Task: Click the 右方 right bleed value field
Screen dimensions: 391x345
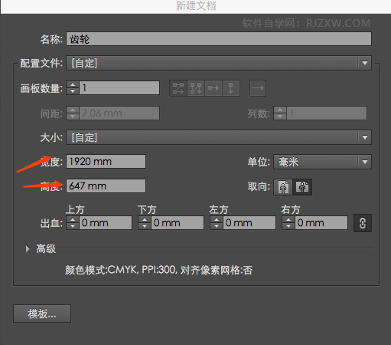Action: [x=321, y=223]
